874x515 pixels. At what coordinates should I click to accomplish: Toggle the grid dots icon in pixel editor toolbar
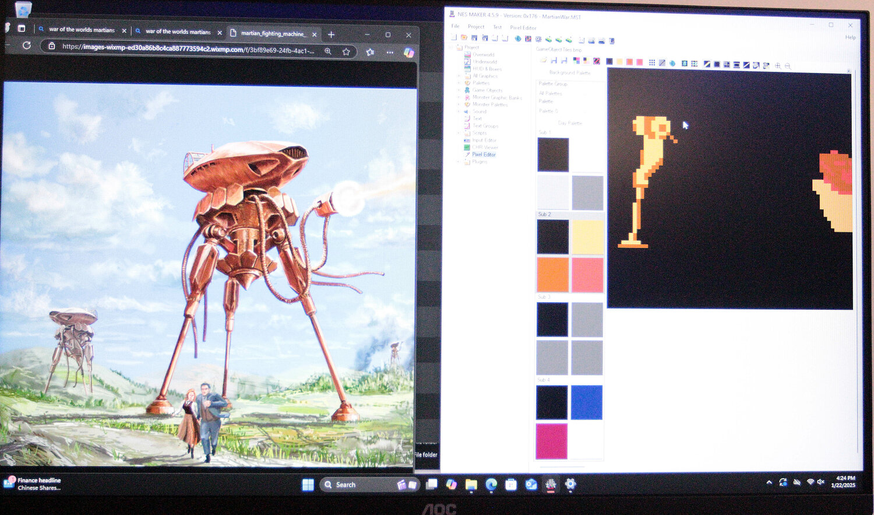click(652, 62)
